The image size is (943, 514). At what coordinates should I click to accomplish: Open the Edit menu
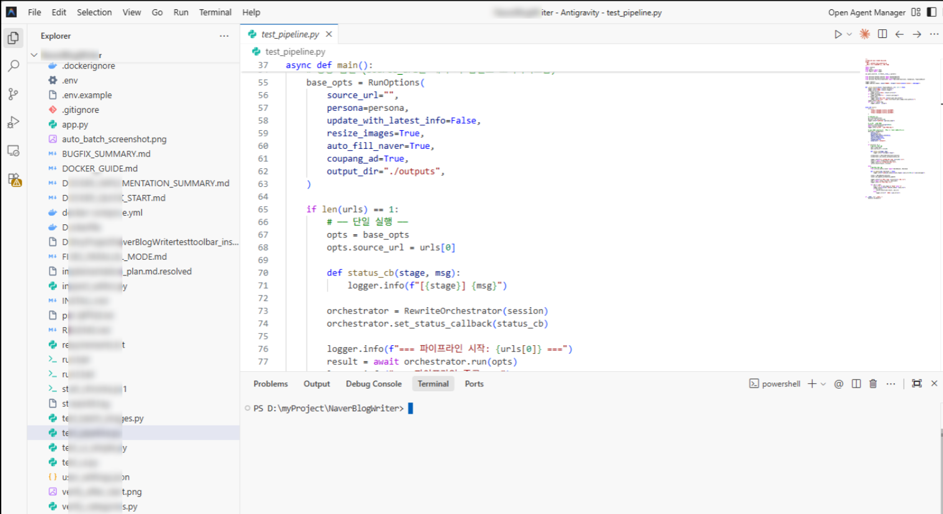click(59, 12)
